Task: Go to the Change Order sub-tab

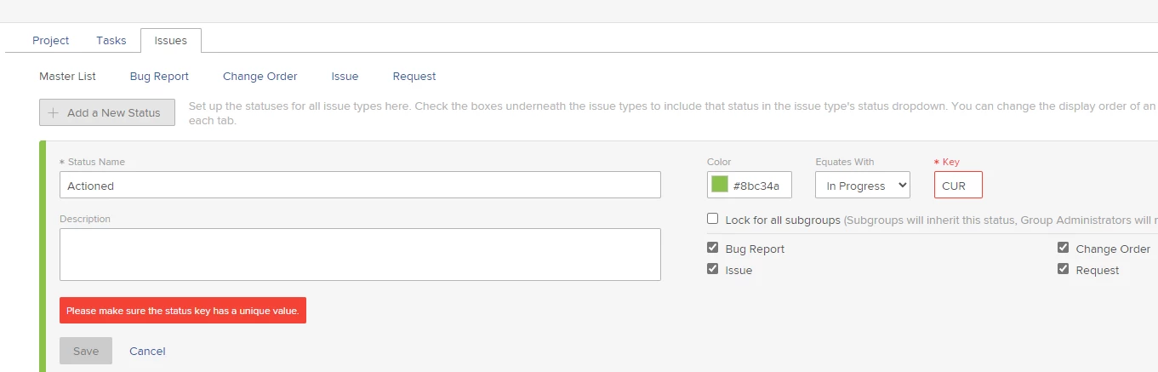Action: point(260,76)
